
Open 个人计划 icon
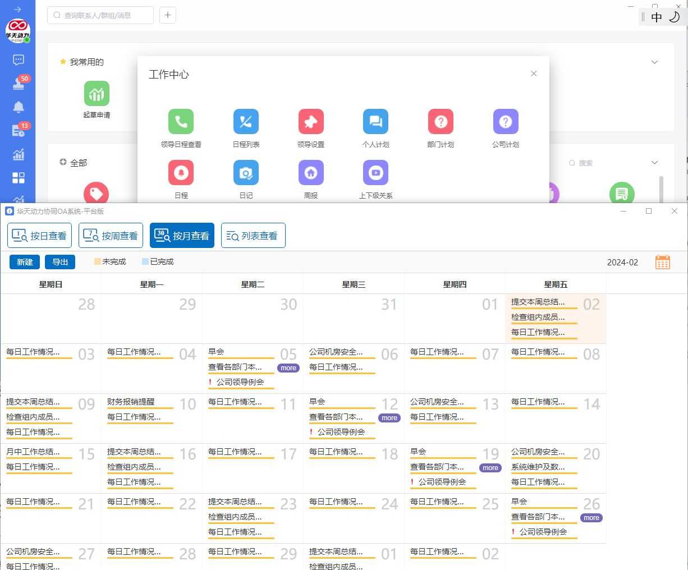(x=375, y=122)
